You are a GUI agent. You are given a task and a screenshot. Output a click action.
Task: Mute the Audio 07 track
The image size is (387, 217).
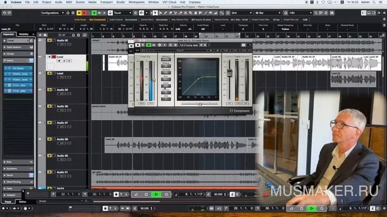tap(50, 122)
